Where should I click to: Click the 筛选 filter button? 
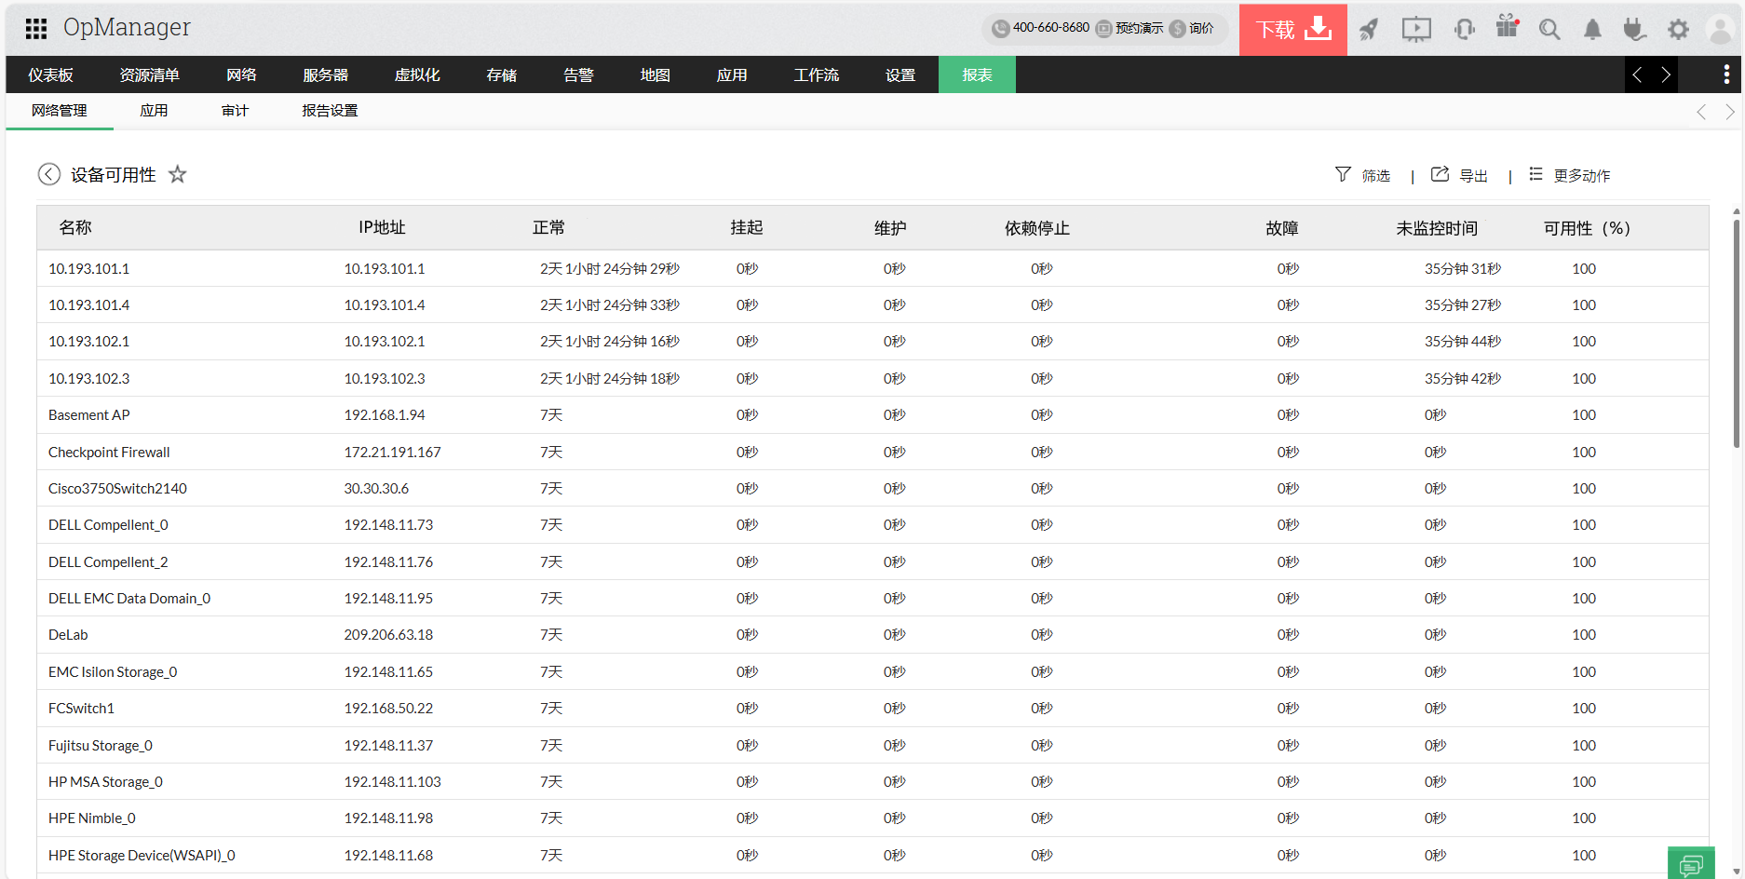click(1362, 175)
